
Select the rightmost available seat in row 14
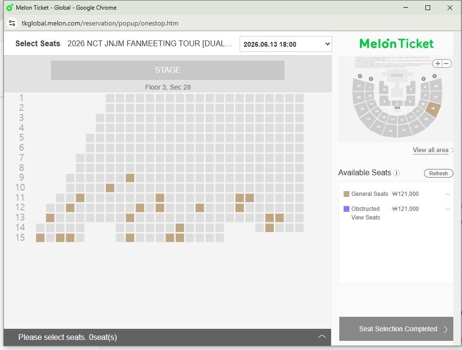click(269, 228)
